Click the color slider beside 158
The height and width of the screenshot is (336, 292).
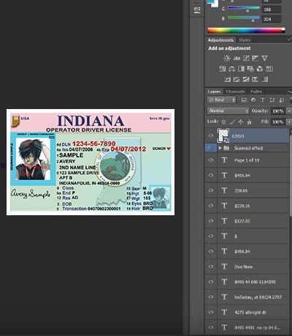244,9
